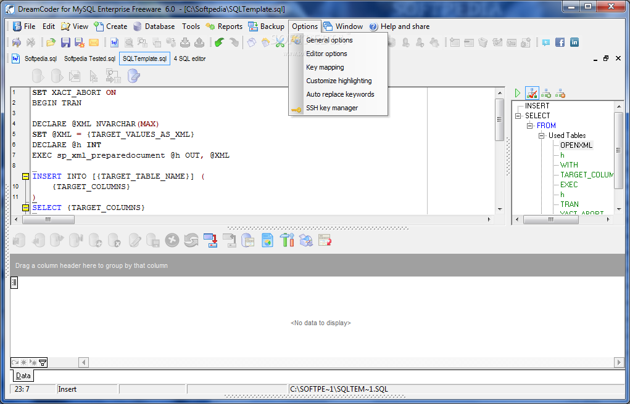The width and height of the screenshot is (630, 404).
Task: Select the WITH item in tree
Action: pos(569,165)
